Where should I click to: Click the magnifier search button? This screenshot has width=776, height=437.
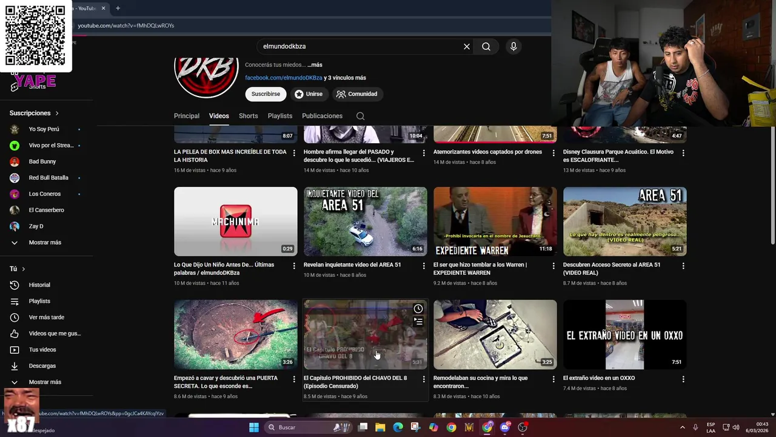point(486,47)
